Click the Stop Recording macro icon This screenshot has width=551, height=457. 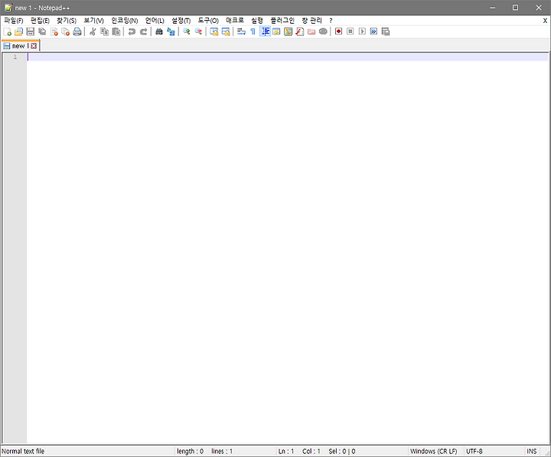[x=350, y=31]
